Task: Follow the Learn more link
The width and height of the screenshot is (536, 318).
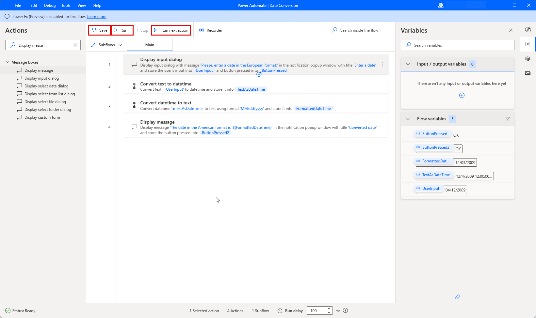Action: (x=96, y=17)
